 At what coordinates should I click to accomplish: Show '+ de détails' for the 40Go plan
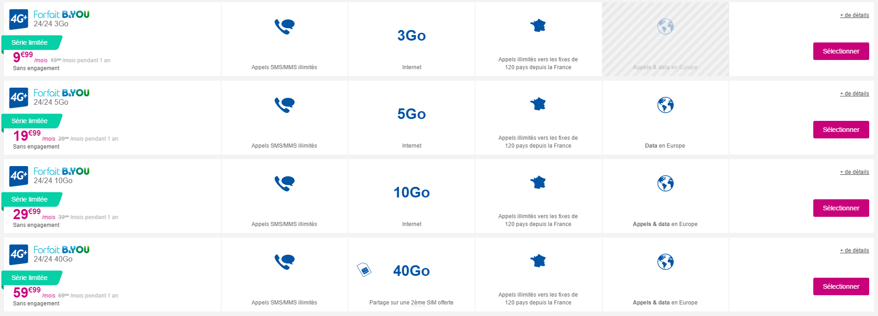coord(854,250)
